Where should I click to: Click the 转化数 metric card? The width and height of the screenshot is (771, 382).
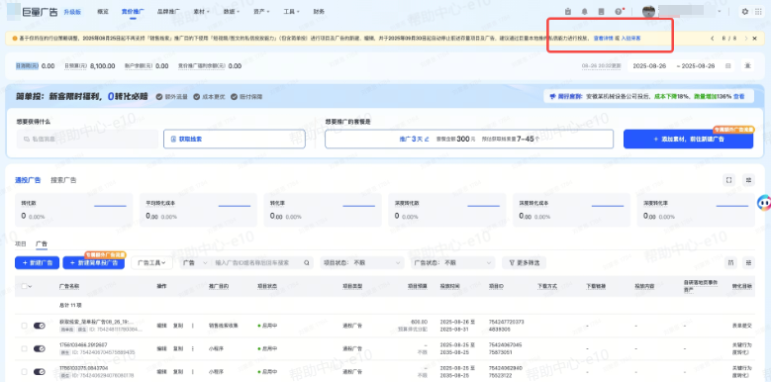click(x=74, y=210)
